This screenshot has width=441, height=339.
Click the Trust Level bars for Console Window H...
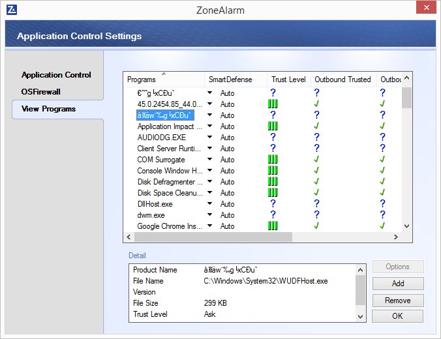click(x=273, y=170)
